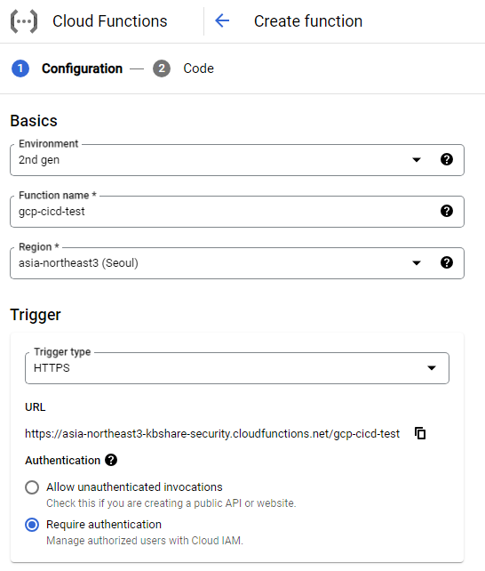Expand the Region dropdown arrow
Image resolution: width=485 pixels, height=571 pixels.
point(417,263)
